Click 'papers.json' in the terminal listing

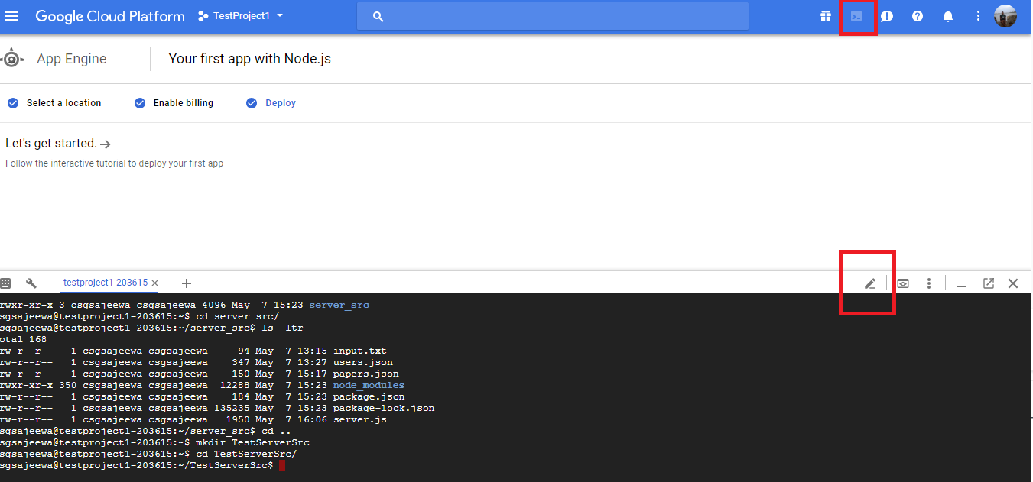tap(366, 374)
